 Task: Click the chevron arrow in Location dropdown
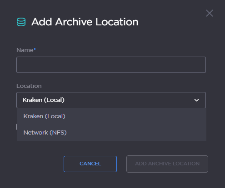pos(196,100)
